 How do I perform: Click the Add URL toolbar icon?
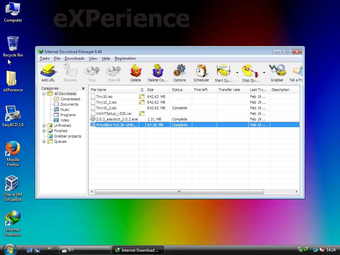pos(48,73)
